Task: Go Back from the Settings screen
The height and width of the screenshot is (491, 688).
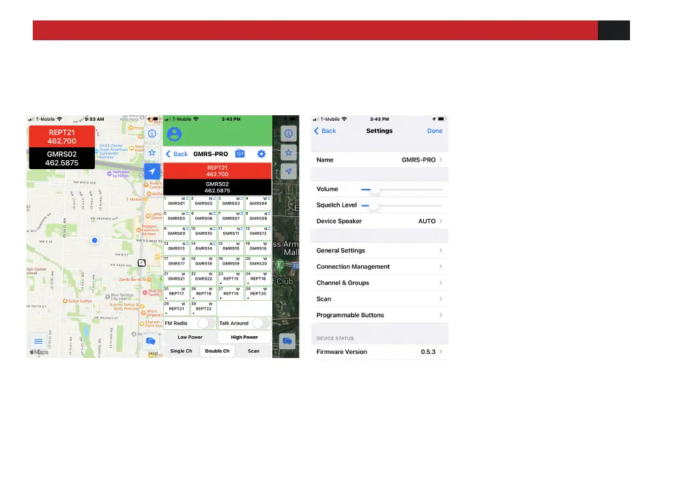Action: [x=325, y=131]
